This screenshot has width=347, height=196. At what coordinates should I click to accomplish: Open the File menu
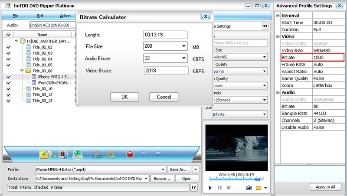coord(16,16)
